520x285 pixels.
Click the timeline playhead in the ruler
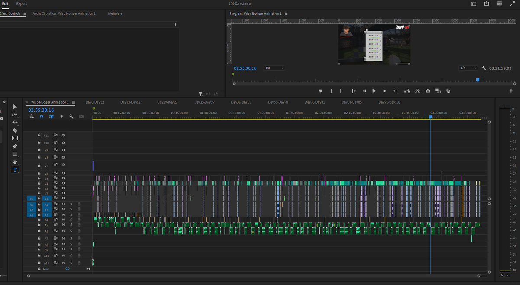pos(430,117)
